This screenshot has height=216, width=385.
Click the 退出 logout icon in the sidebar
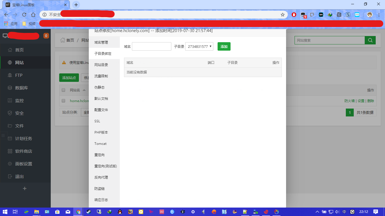pyautogui.click(x=10, y=177)
